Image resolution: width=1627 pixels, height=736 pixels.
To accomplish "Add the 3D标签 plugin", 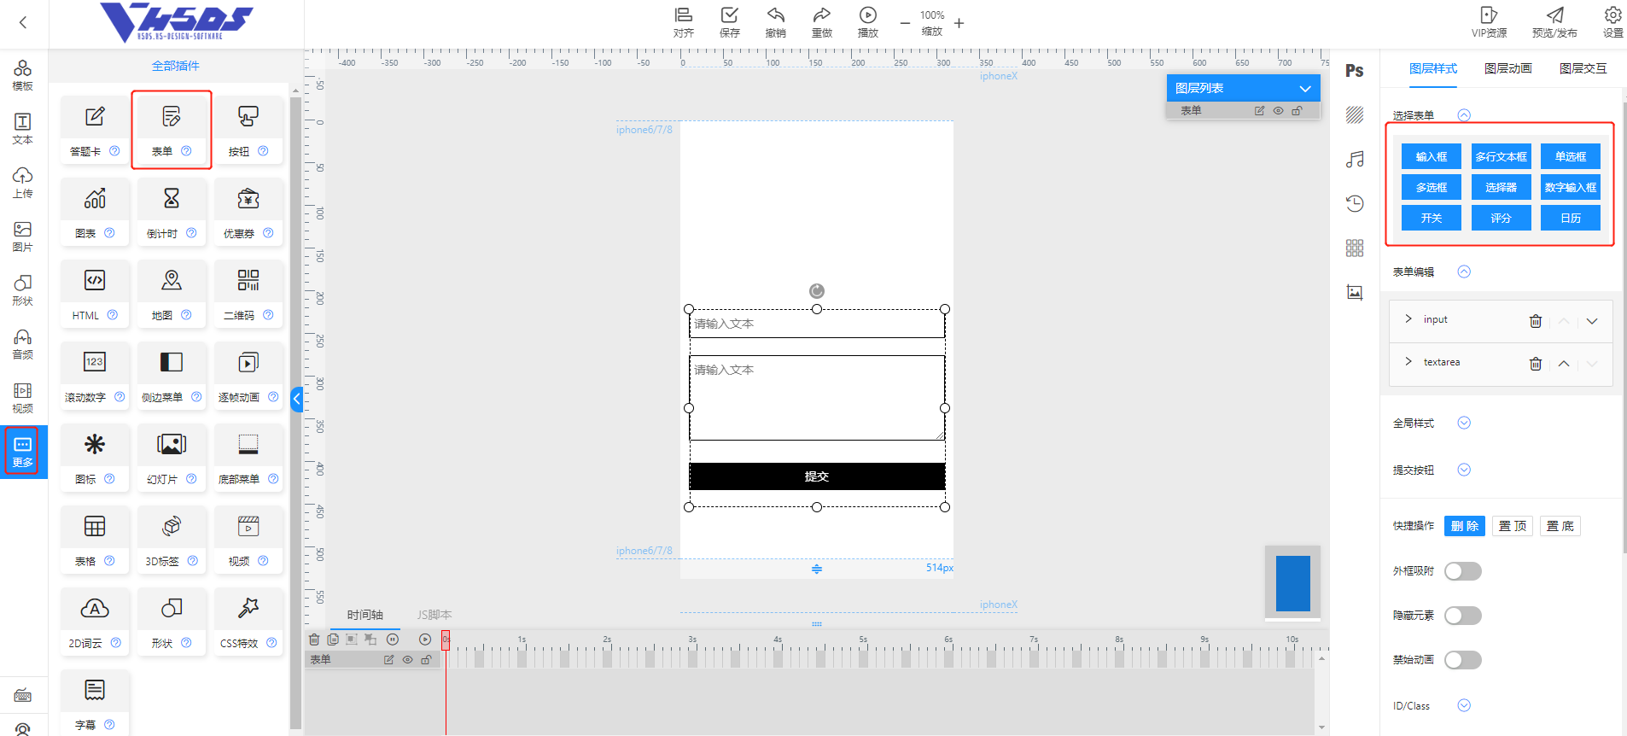I will [172, 540].
